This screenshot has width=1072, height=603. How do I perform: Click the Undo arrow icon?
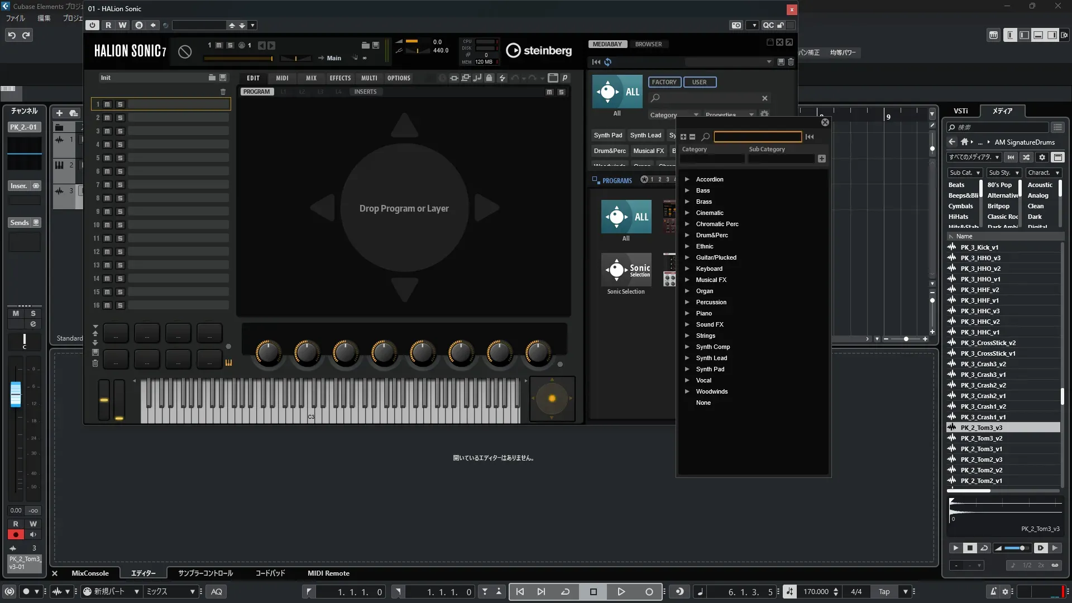pyautogui.click(x=12, y=35)
